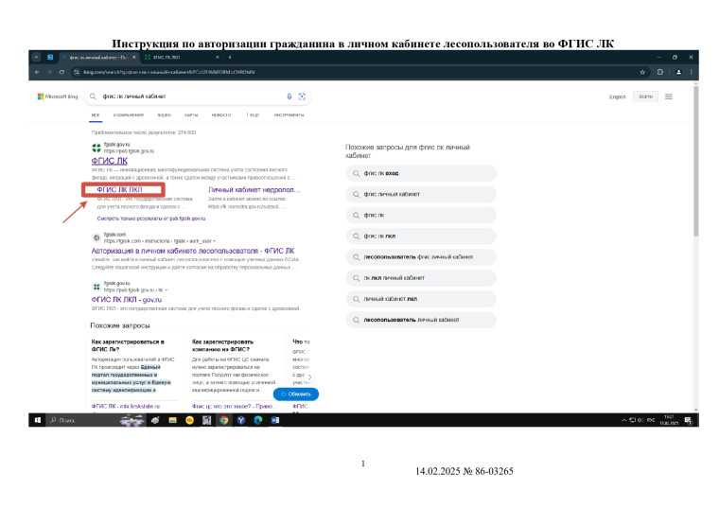Advance related questions carousel with arrow
Viewport: 719px width, 508px height.
pos(309,377)
